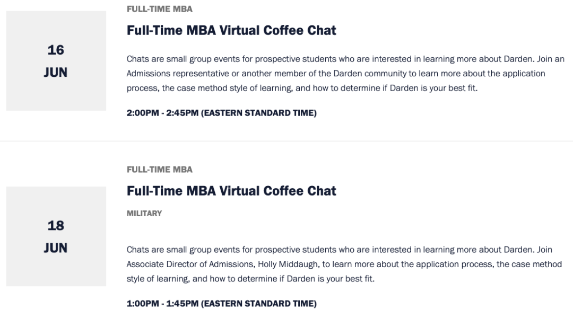Open the June 16 Virtual Coffee Chat title

tap(231, 30)
